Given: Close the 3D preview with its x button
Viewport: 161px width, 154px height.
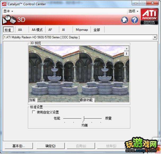Looking at the screenshot, I should click(127, 49).
